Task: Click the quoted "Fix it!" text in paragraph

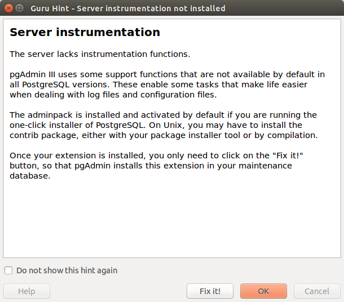Action: pos(288,156)
